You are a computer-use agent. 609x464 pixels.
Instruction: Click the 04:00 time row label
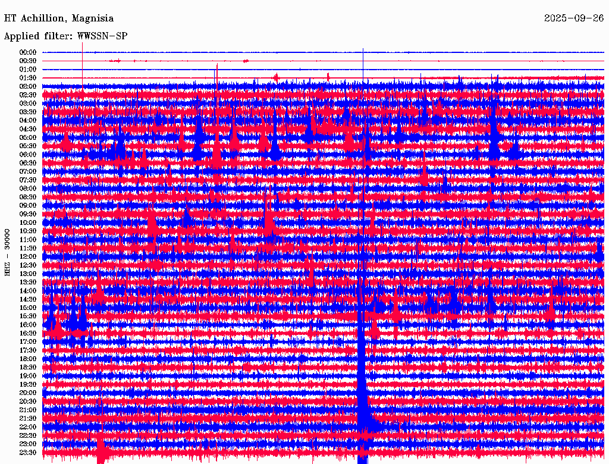pos(28,121)
